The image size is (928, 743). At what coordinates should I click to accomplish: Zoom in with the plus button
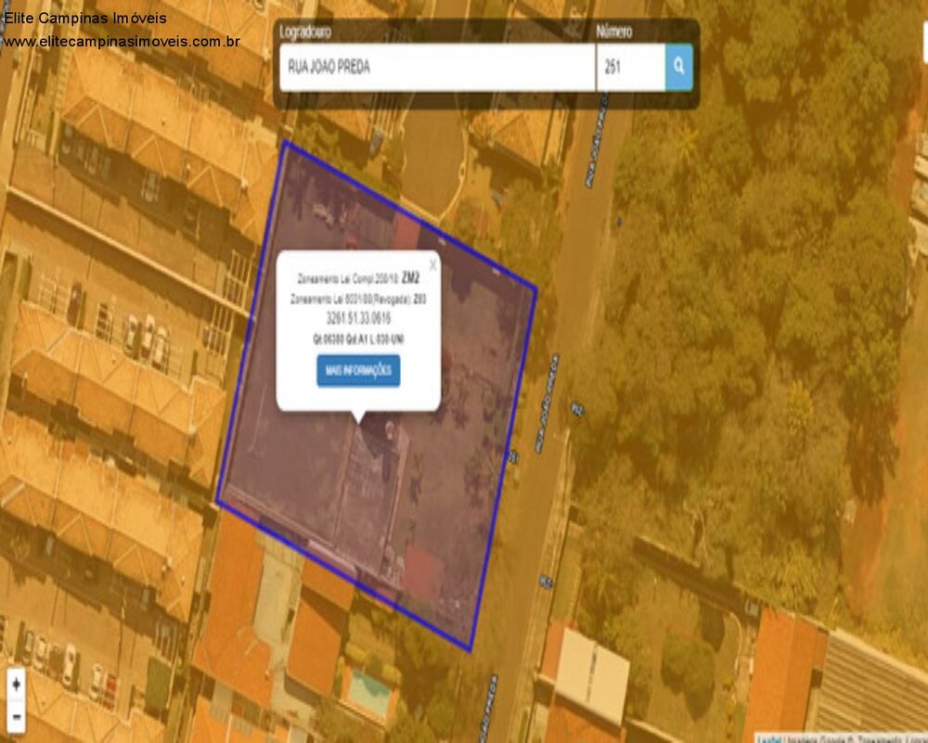[16, 685]
